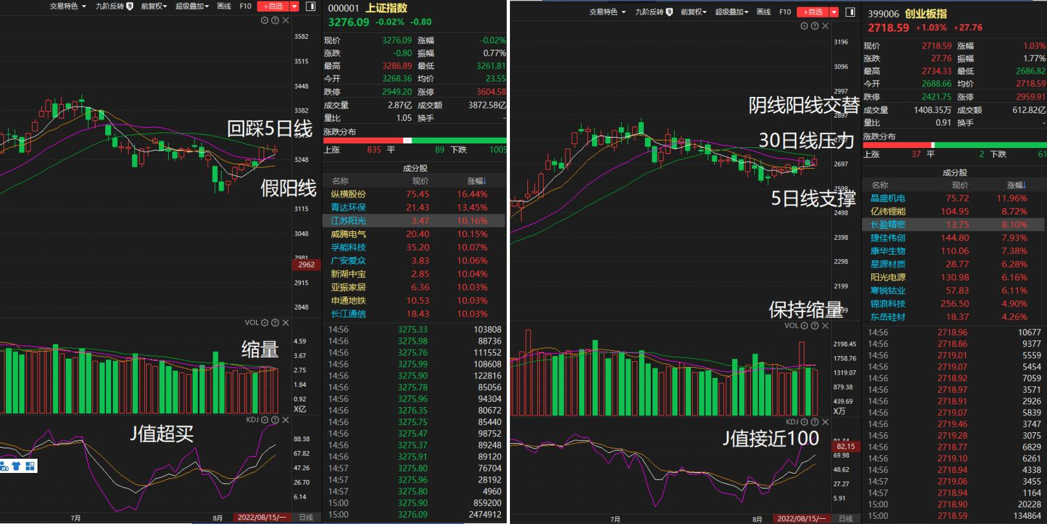
Task: Open main chart indicator help in right window
Action: click(x=814, y=26)
